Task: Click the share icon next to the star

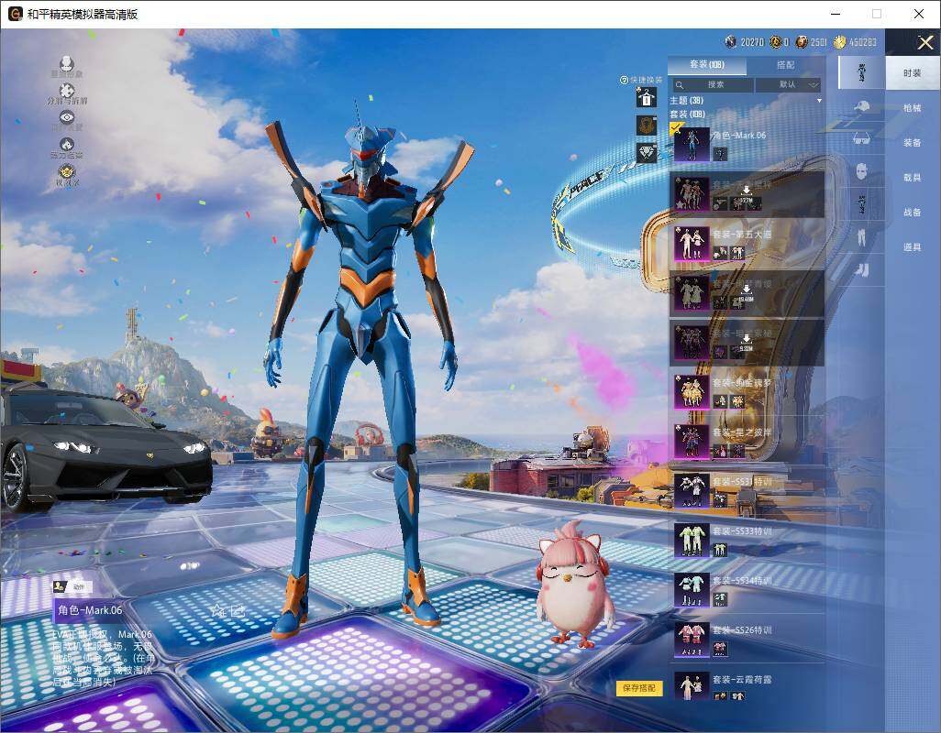Action: [x=238, y=611]
